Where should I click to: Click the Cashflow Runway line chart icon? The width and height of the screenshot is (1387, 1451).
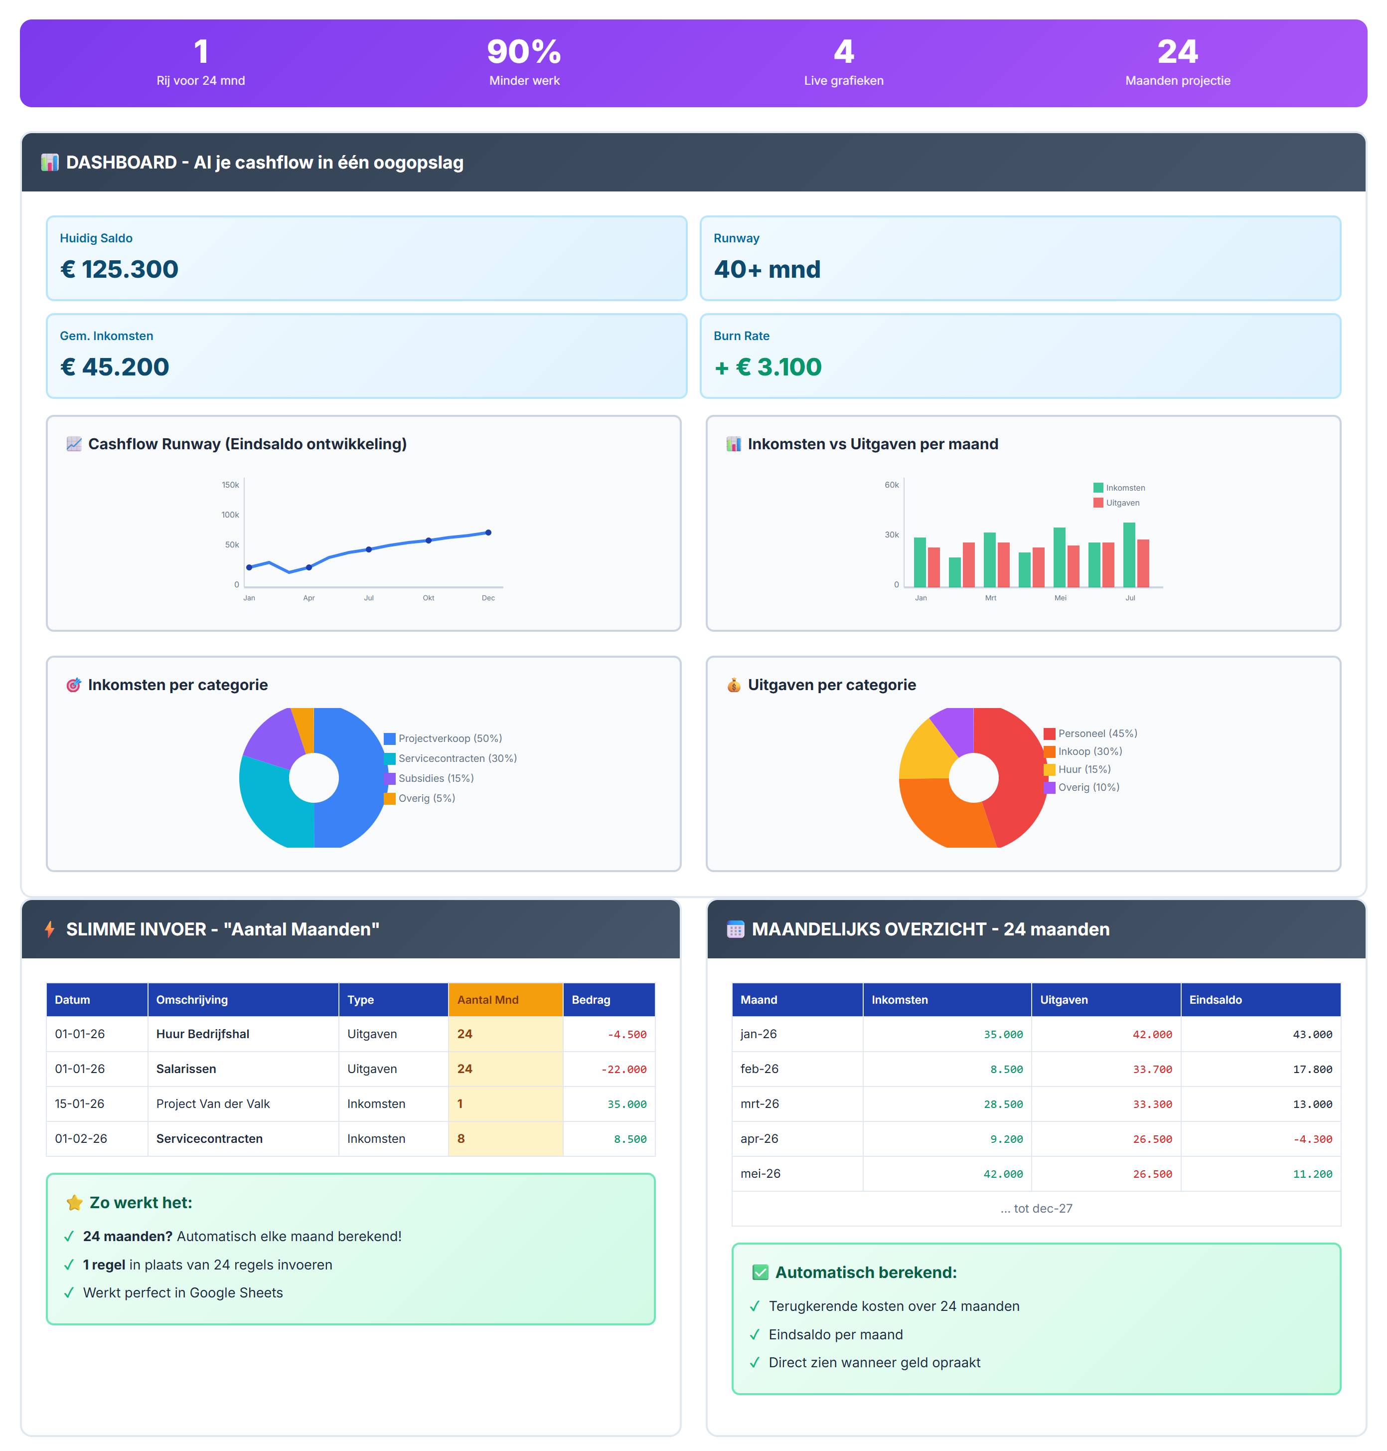[73, 444]
